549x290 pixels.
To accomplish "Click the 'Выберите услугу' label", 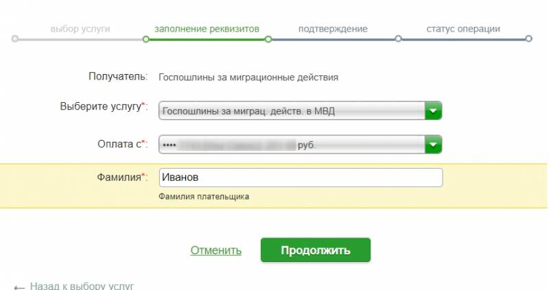I will coord(104,106).
